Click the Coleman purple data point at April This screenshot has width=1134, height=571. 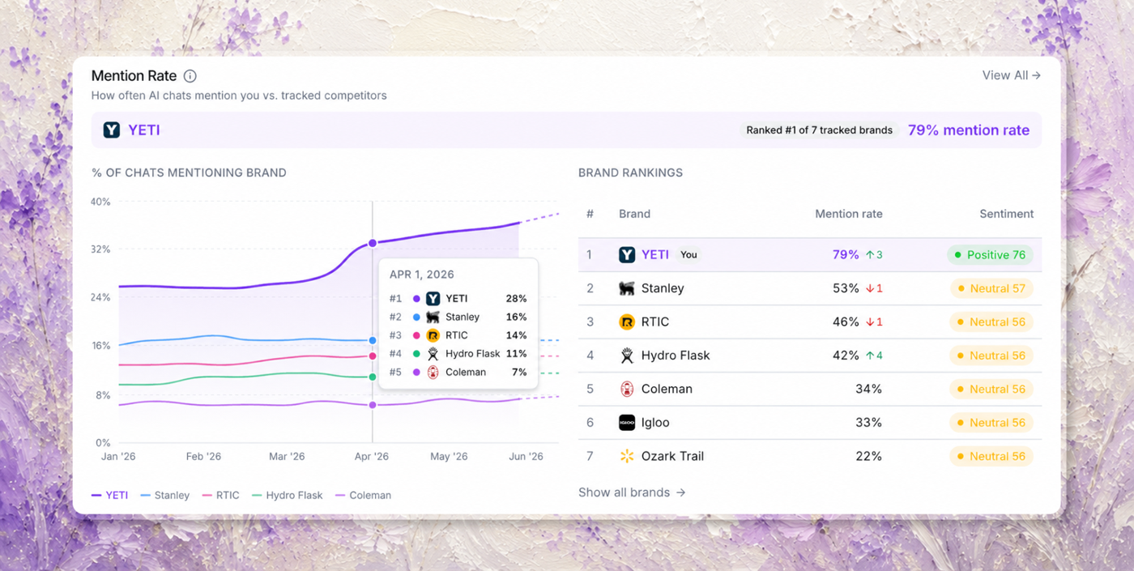tap(373, 405)
